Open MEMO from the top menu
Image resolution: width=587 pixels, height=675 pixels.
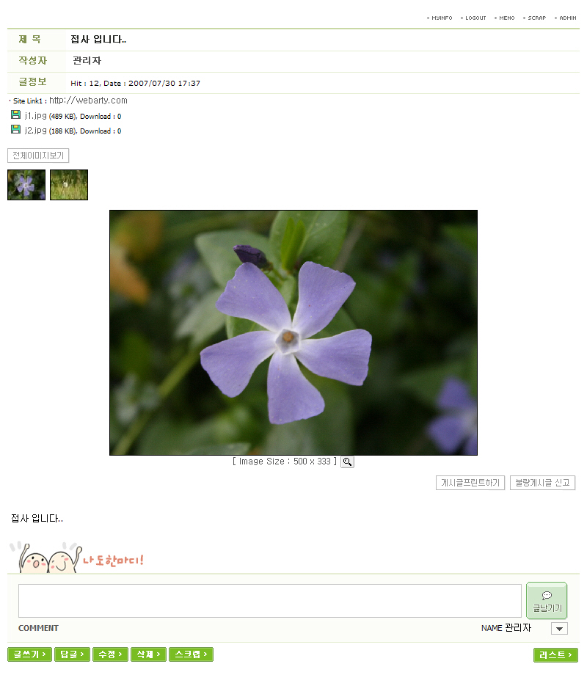coord(506,18)
